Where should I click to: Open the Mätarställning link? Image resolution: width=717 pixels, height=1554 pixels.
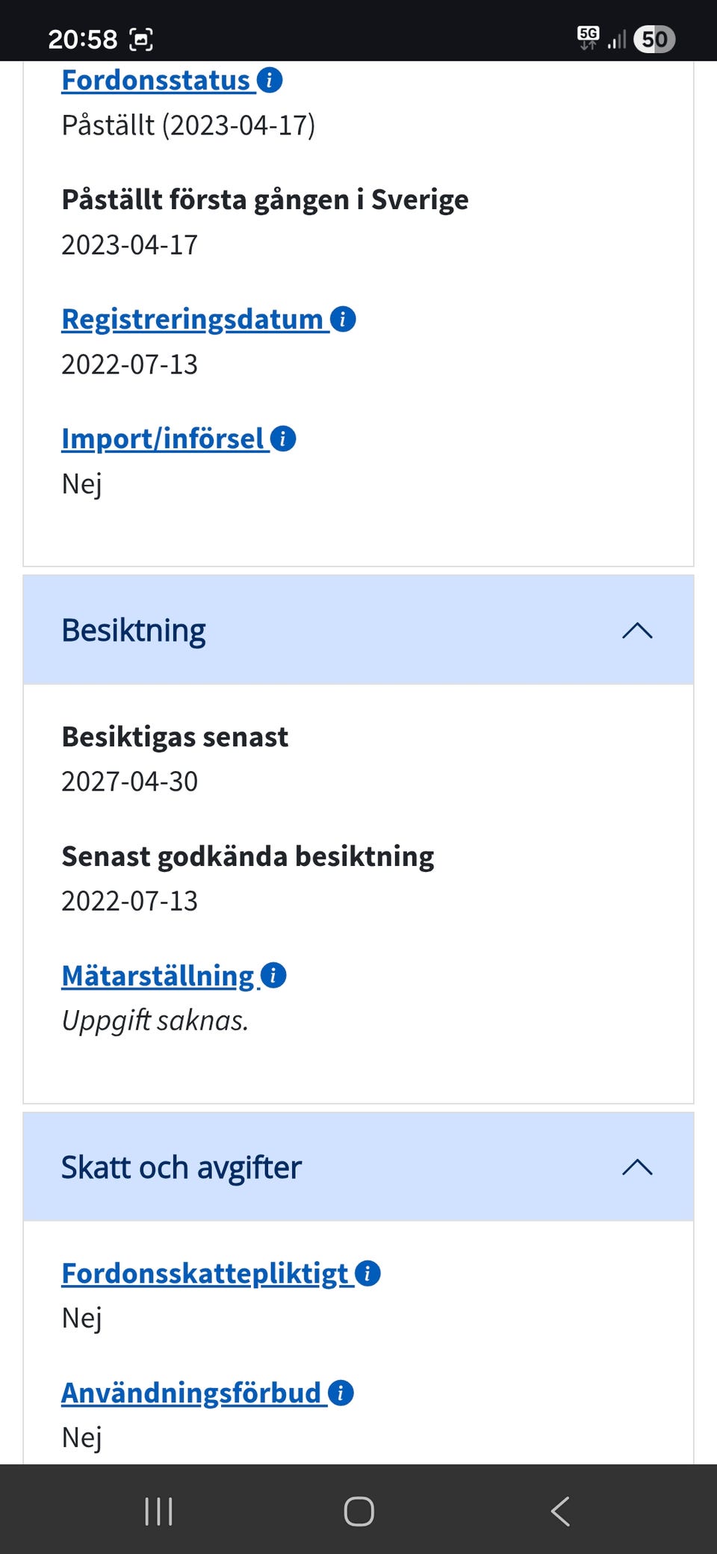coord(158,976)
